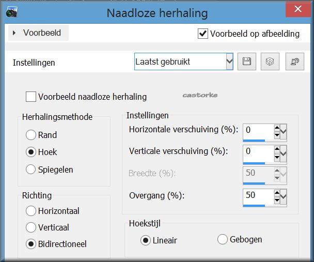Toggle Voorbeeld op afbeelding checkbox

[x=202, y=34]
